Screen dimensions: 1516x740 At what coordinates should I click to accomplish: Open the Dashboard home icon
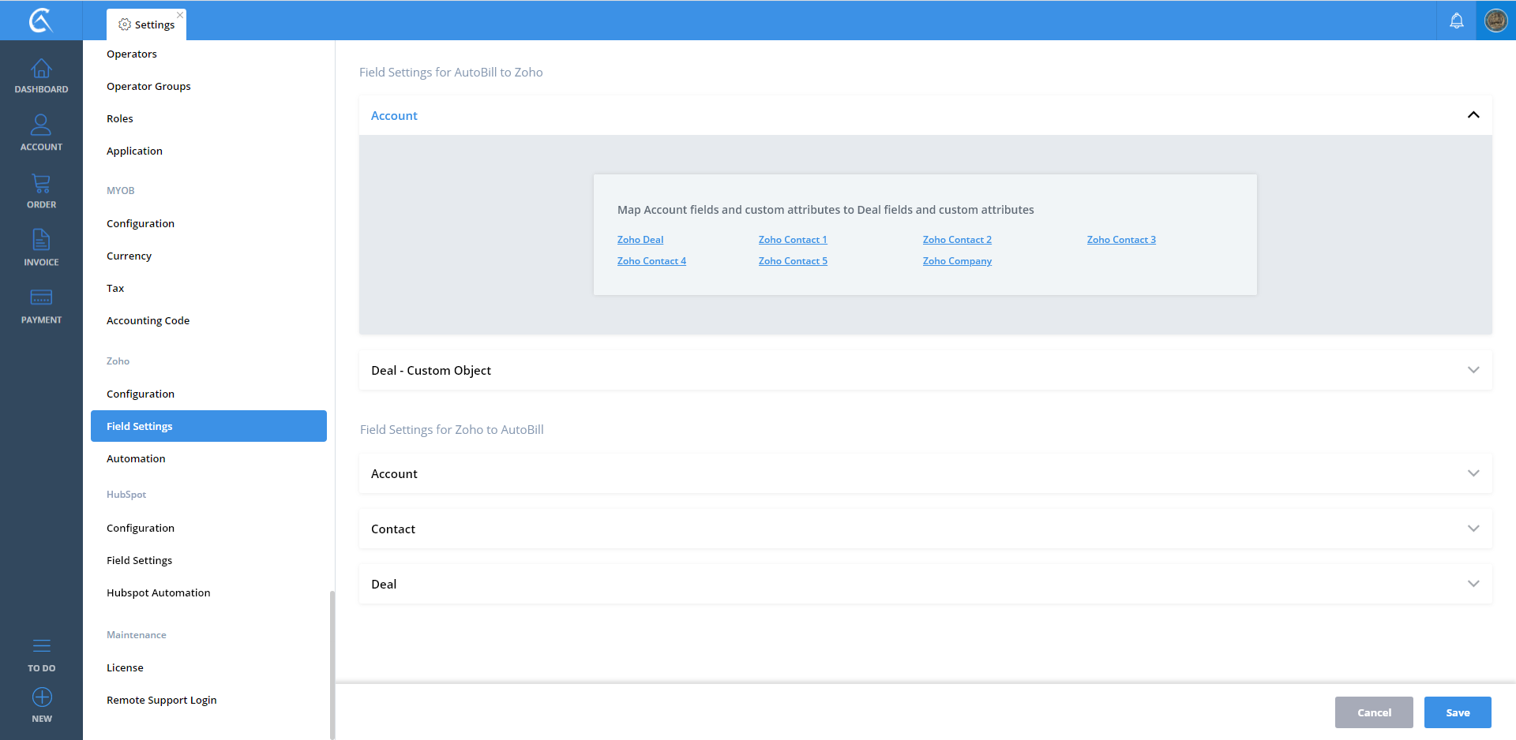[x=41, y=69]
